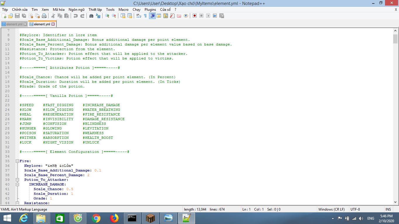Image resolution: width=399 pixels, height=224 pixels.
Task: Click the Stop Recording macro icon
Action: click(202, 16)
